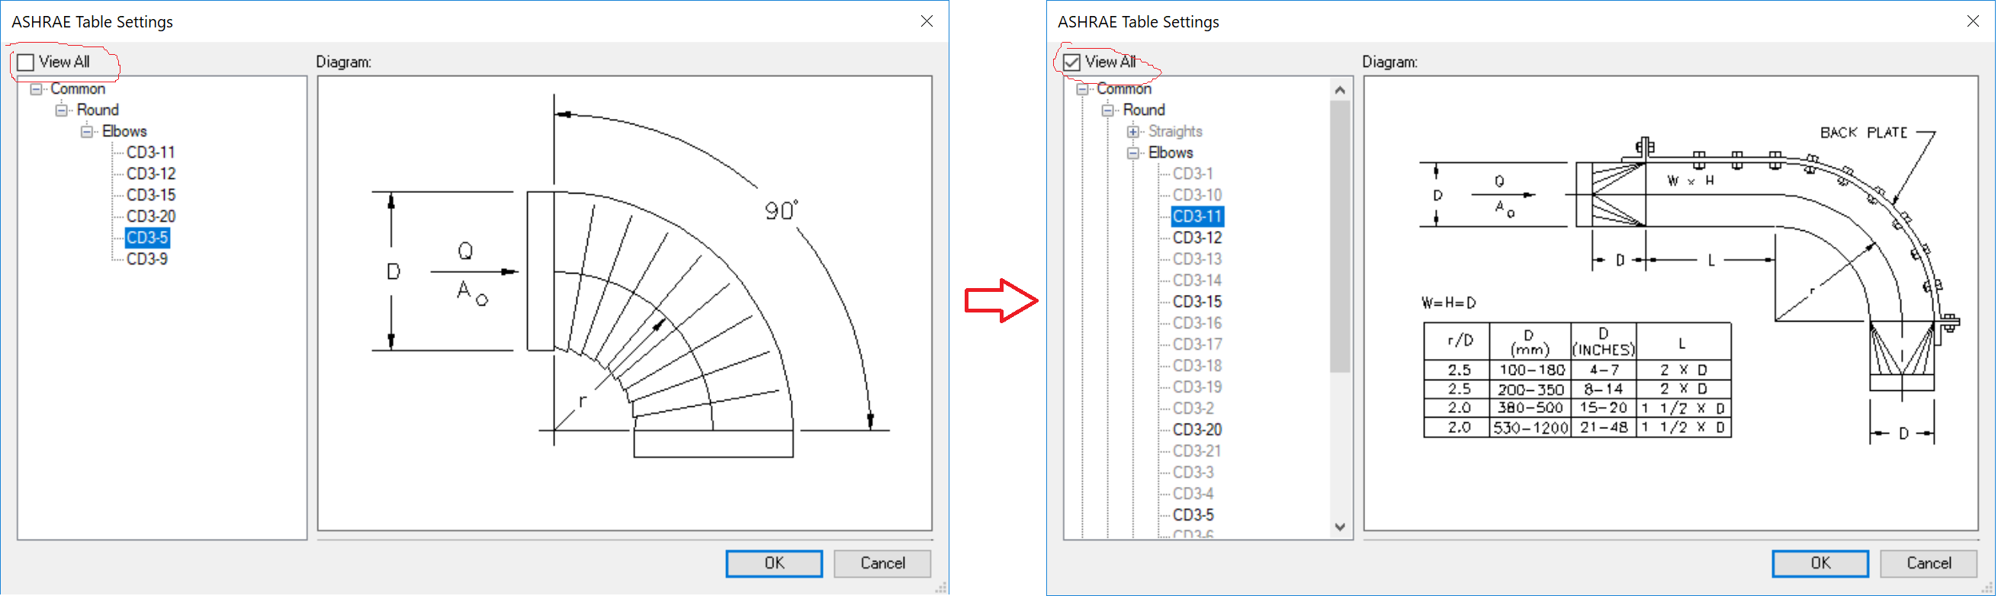1998x596 pixels.
Task: Check View All in the left dialog
Action: tap(26, 62)
